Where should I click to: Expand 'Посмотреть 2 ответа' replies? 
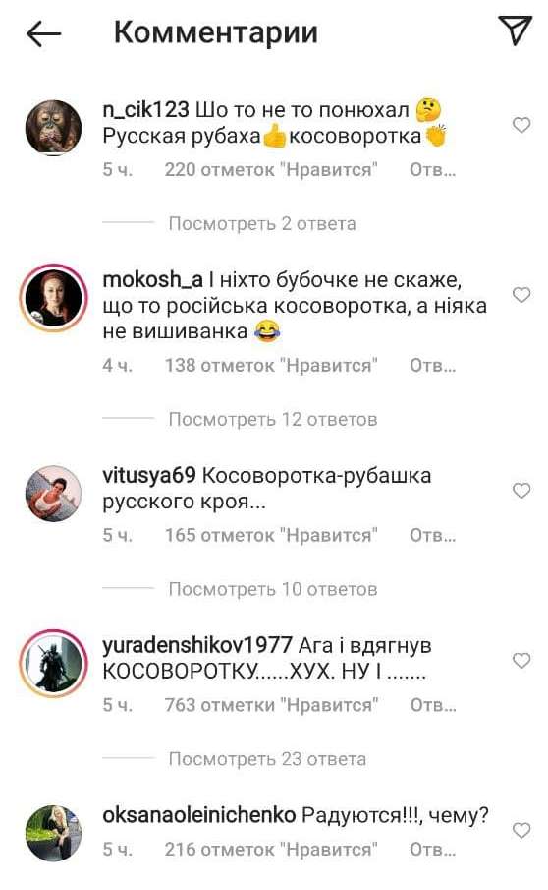262,223
